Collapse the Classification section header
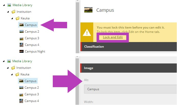 pos(129,47)
